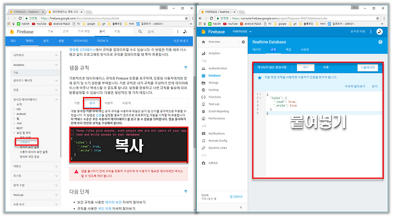The width and height of the screenshot is (393, 217).
Task: Select the 공개 sample rules tab
Action: tap(92, 103)
